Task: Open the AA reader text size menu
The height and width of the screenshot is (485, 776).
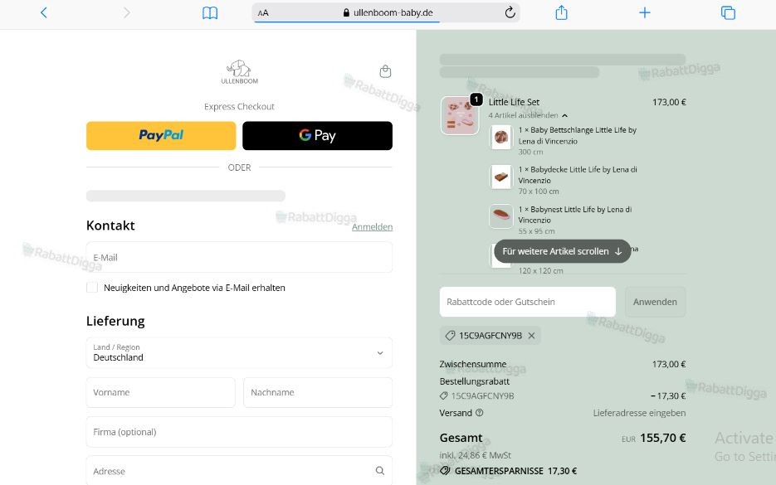Action: click(263, 13)
